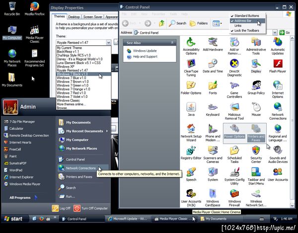Viewport: 298px width, 233px height.
Task: Click the Log Off button
Action: (61, 208)
